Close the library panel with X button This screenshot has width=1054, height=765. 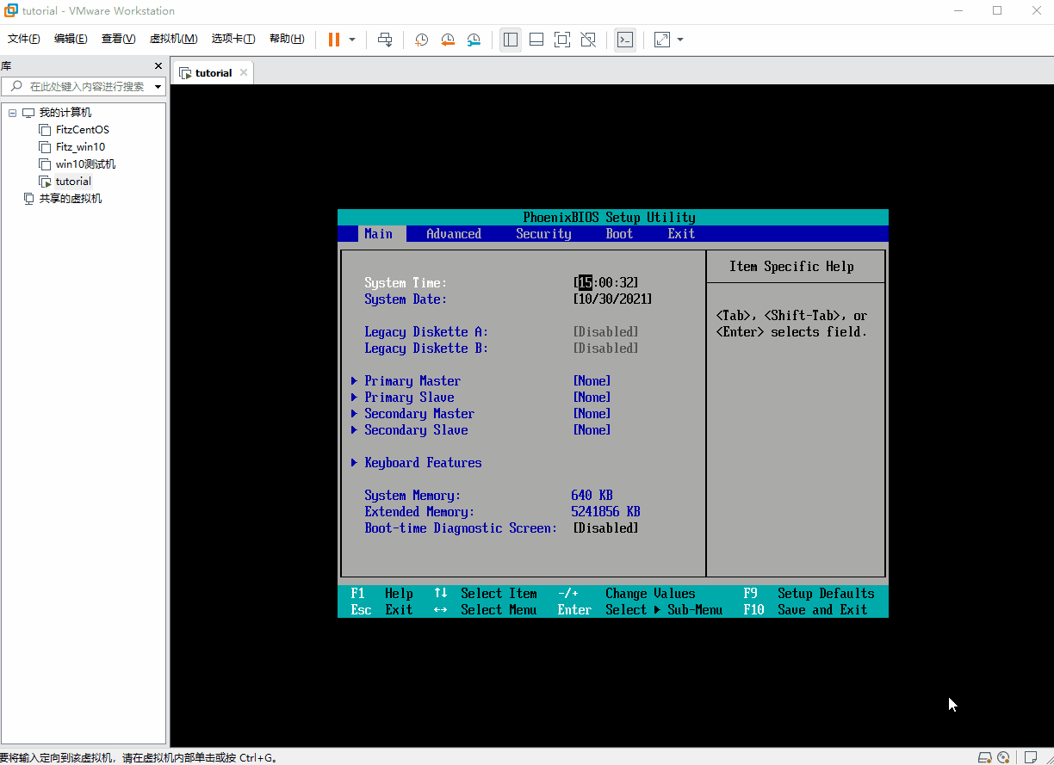158,66
